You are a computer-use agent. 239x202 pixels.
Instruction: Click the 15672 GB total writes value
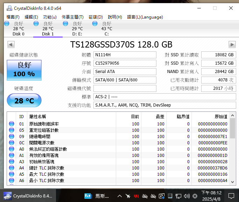[219, 63]
